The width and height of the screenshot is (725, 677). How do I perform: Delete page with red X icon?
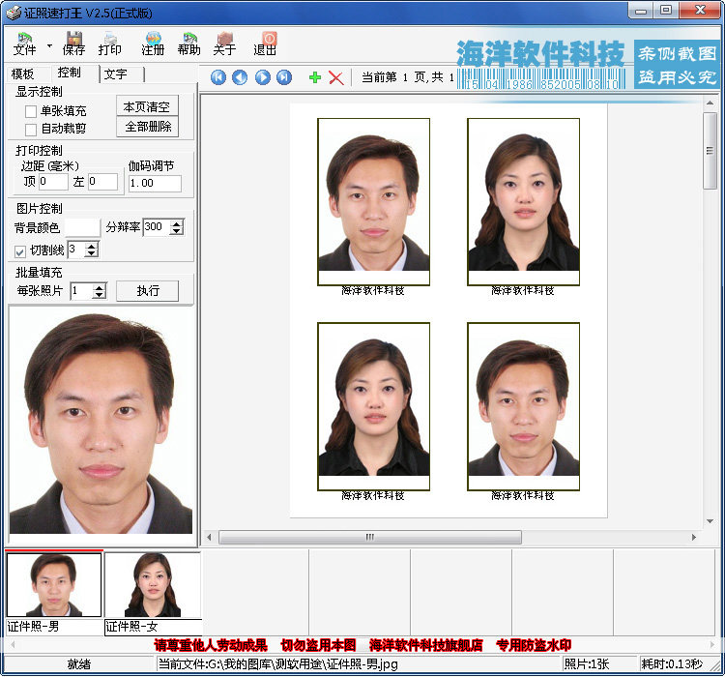(x=336, y=77)
